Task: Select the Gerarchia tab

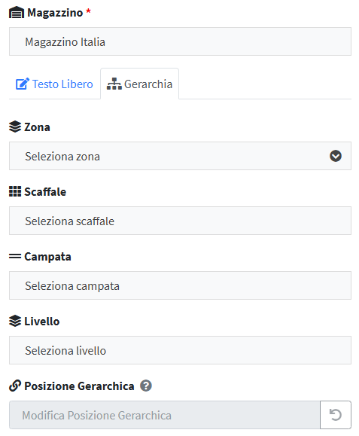Action: point(140,84)
